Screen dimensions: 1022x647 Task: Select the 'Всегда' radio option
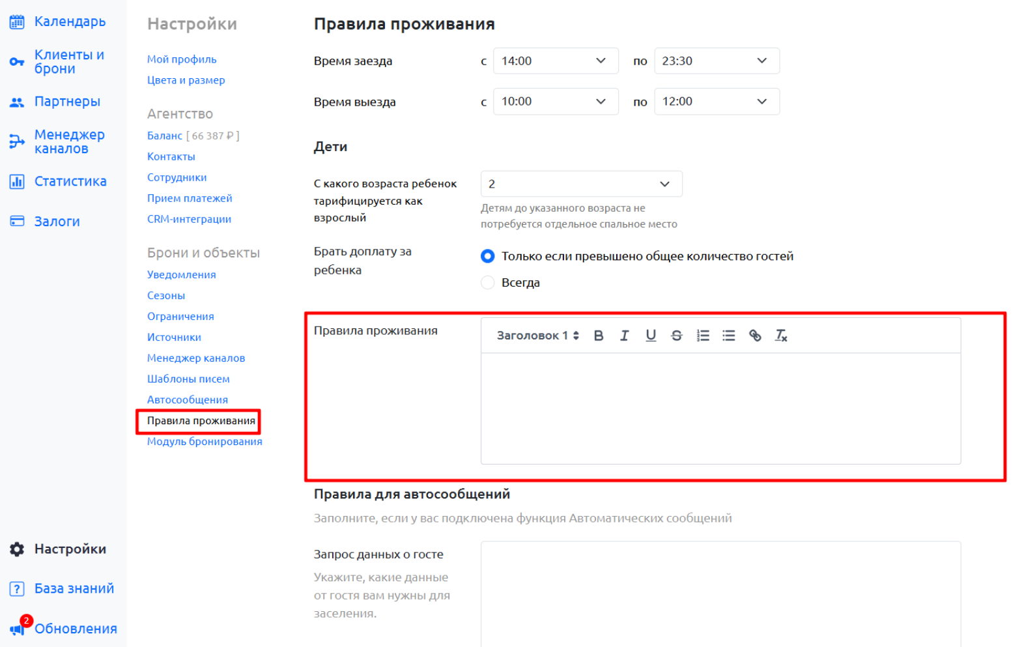point(487,283)
